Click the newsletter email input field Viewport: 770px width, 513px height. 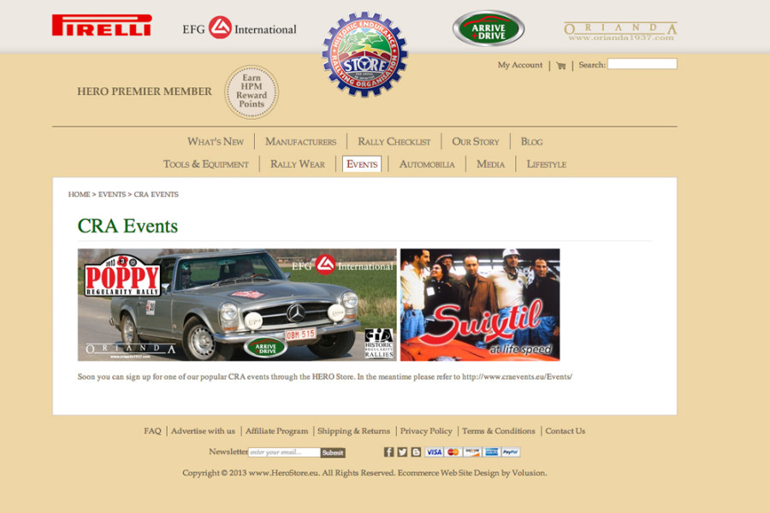pyautogui.click(x=284, y=452)
